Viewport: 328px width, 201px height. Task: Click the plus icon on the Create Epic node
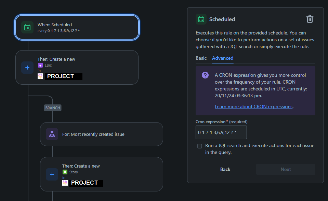(x=27, y=67)
